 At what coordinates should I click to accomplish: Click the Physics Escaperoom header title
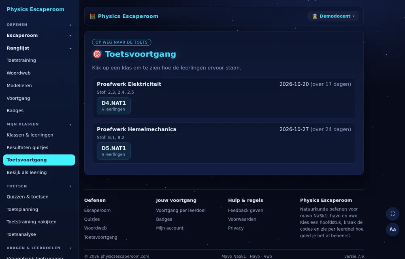point(128,16)
